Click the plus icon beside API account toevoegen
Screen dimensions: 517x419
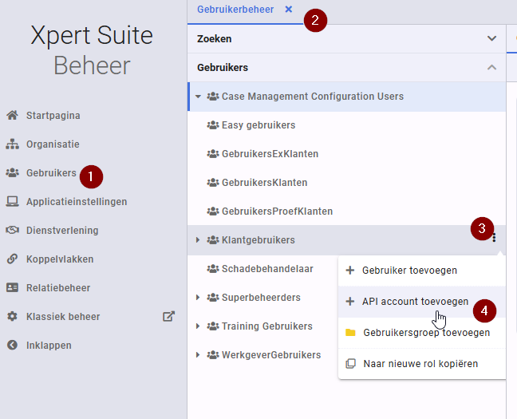click(x=349, y=301)
